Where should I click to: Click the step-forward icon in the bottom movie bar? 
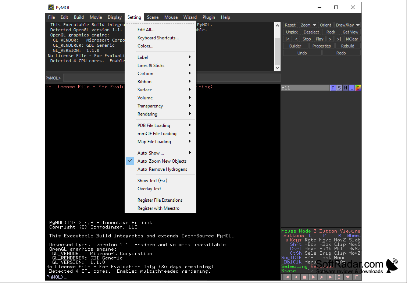click(322, 277)
